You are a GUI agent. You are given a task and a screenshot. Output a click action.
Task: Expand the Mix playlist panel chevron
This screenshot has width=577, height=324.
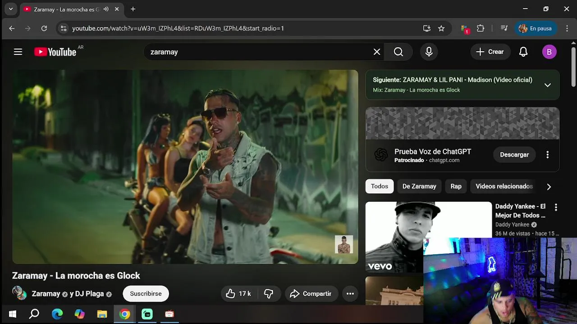[x=547, y=85]
